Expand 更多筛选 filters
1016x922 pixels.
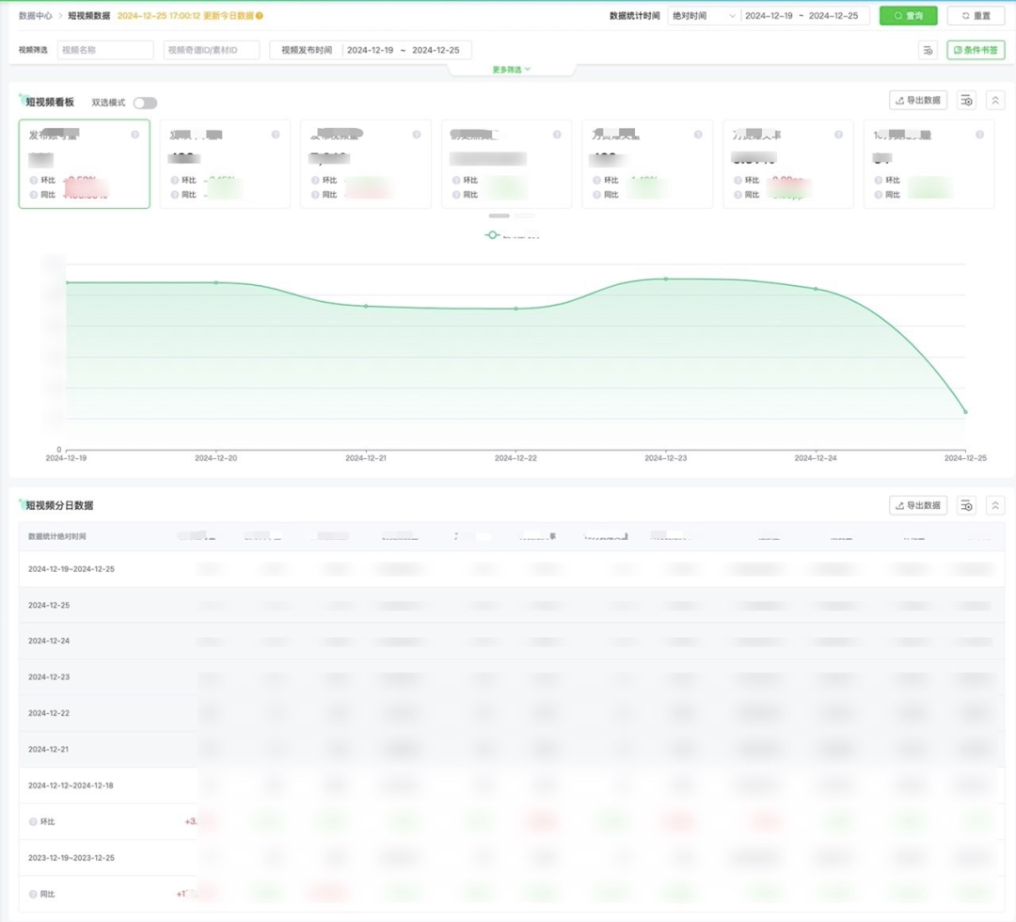tap(511, 70)
